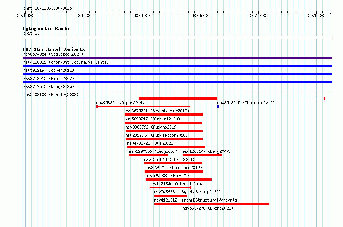
Task: Click the red nsv5466230 ByrskaBishop2022 bar
Action: tap(170, 196)
